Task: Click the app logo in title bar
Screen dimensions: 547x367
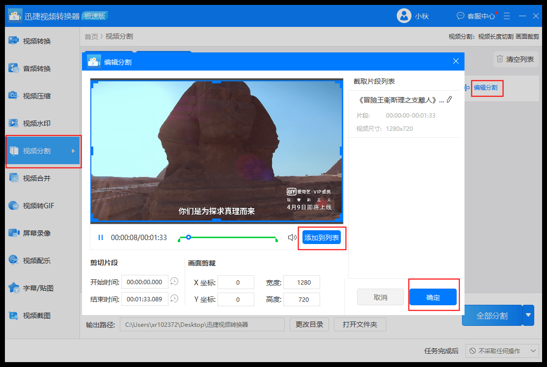Action: pyautogui.click(x=15, y=15)
